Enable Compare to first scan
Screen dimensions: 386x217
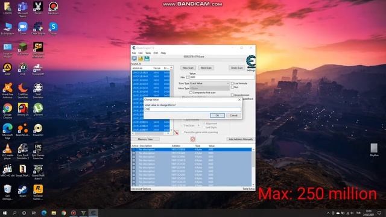[x=191, y=92]
